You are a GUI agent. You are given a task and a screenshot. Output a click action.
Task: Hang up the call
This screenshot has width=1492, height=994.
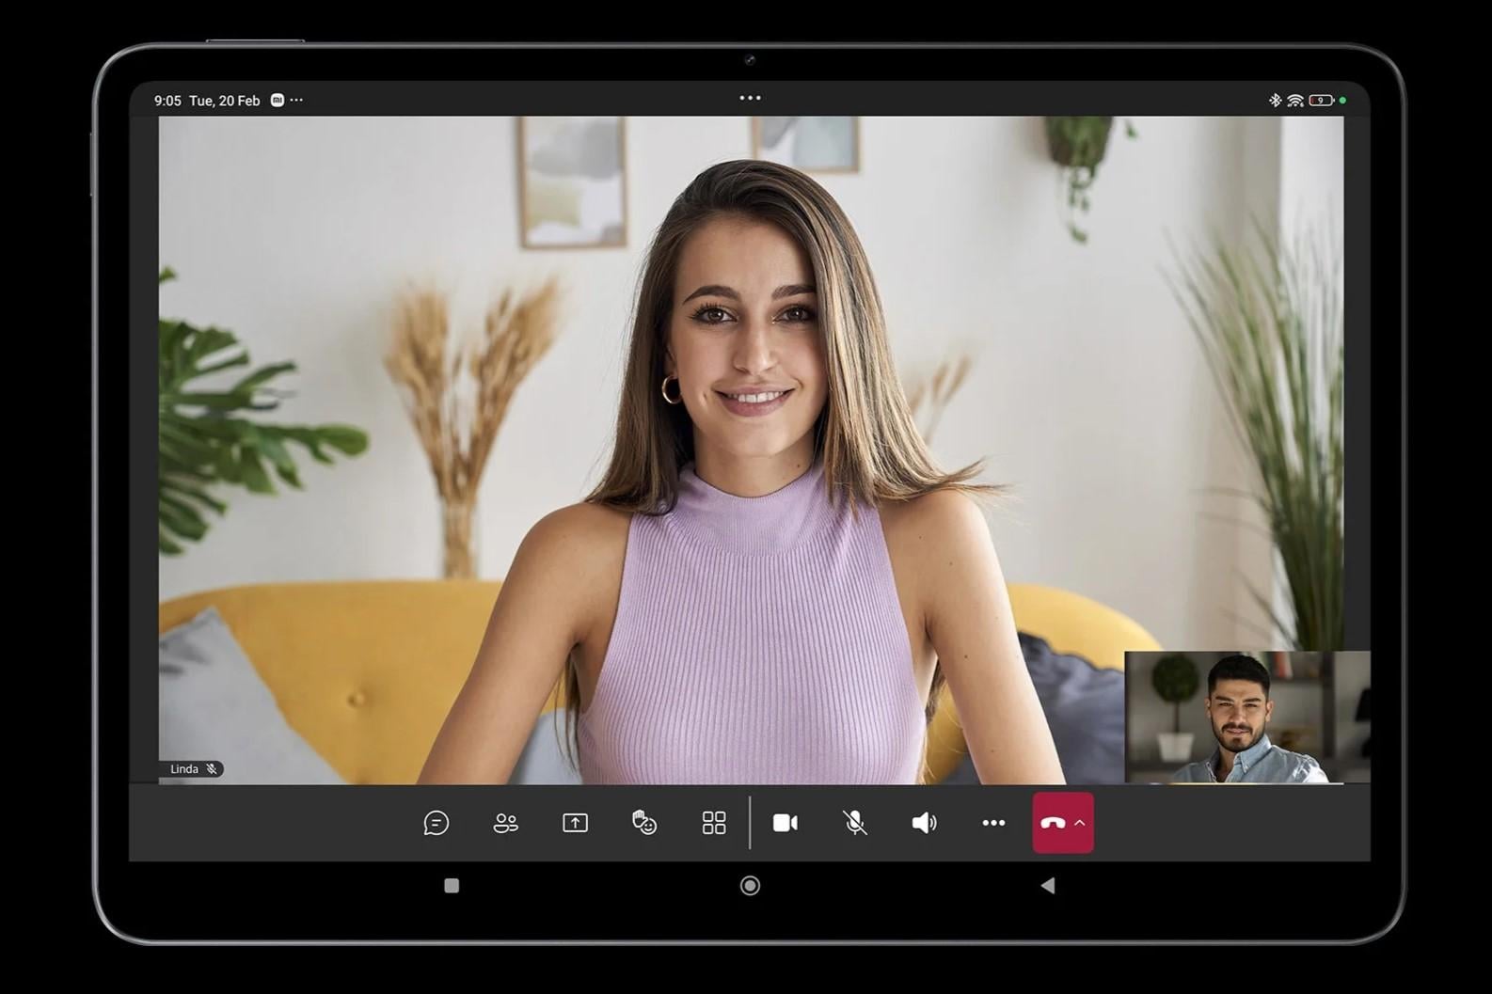tap(1052, 823)
